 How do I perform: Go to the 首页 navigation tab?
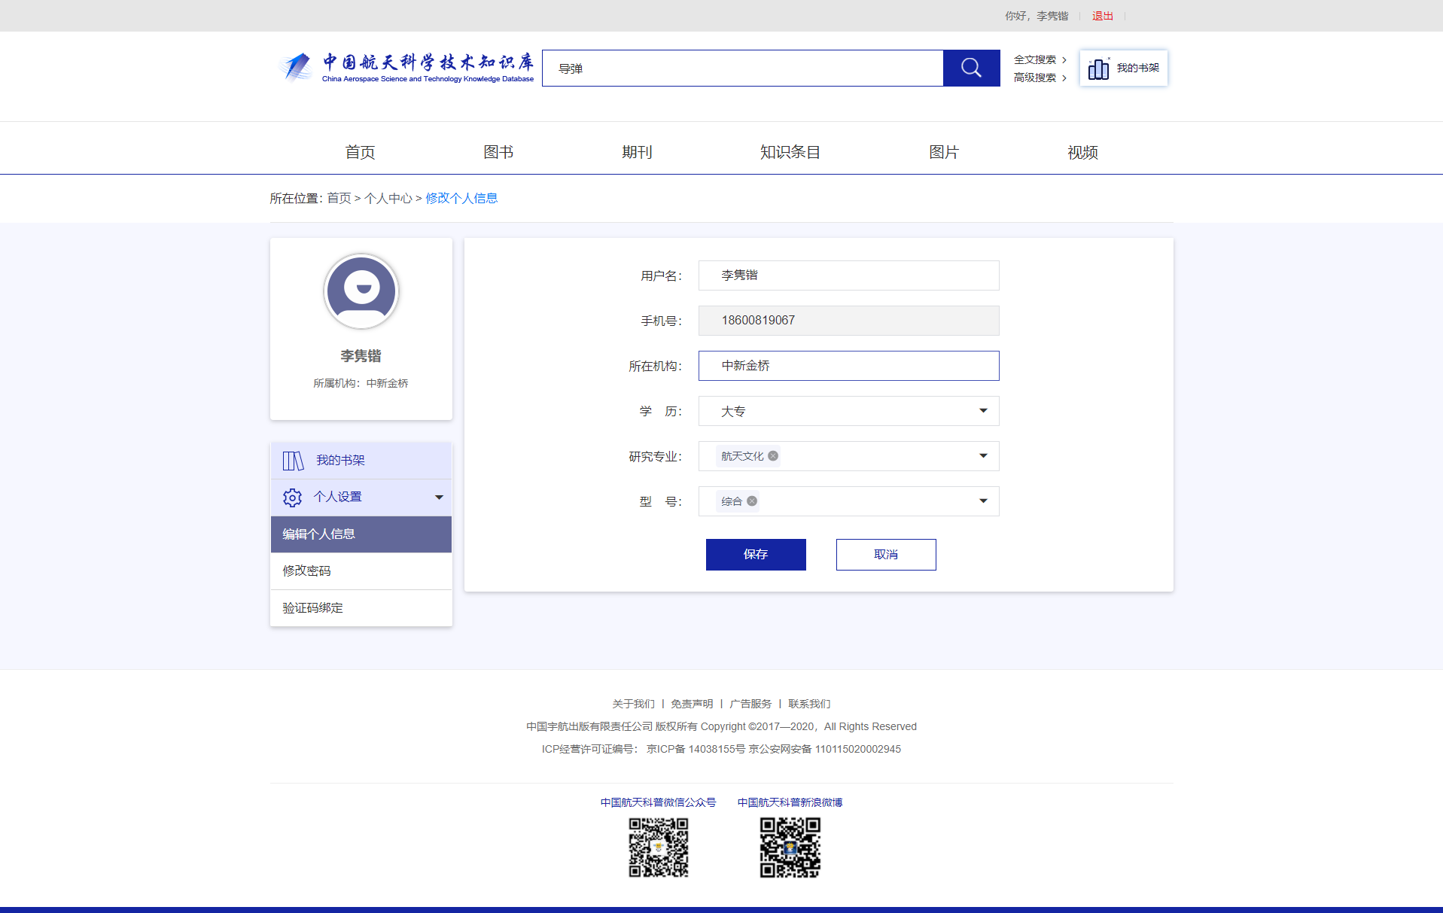click(360, 152)
